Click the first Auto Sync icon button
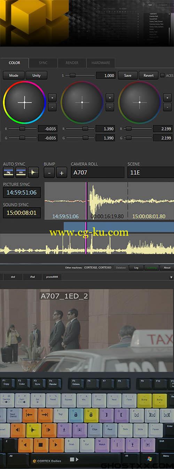Screen dimensions: 174x469 [x=8, y=172]
